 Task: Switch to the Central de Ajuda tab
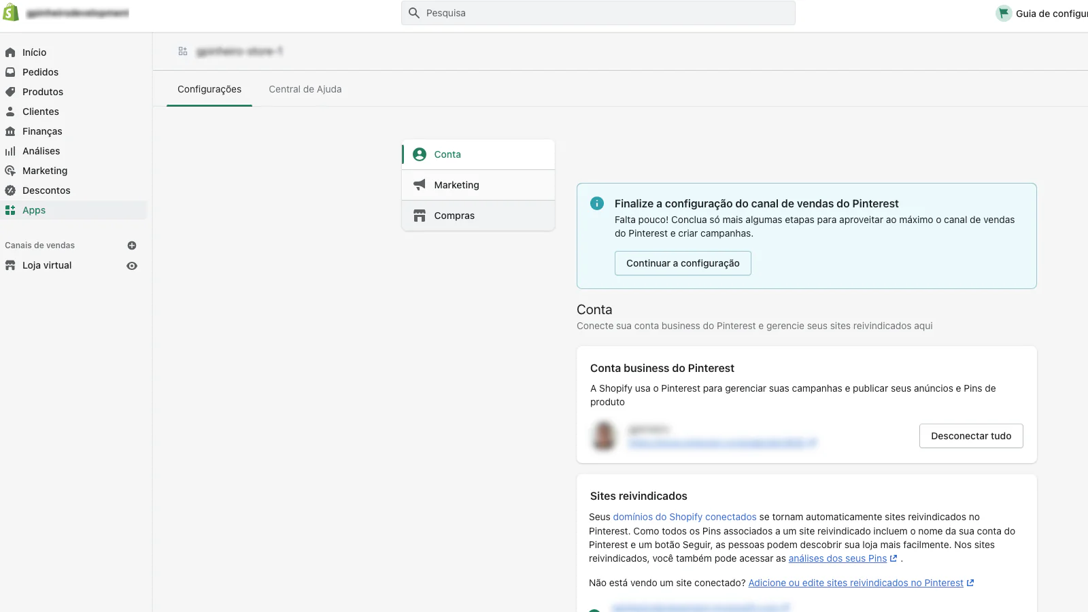305,89
